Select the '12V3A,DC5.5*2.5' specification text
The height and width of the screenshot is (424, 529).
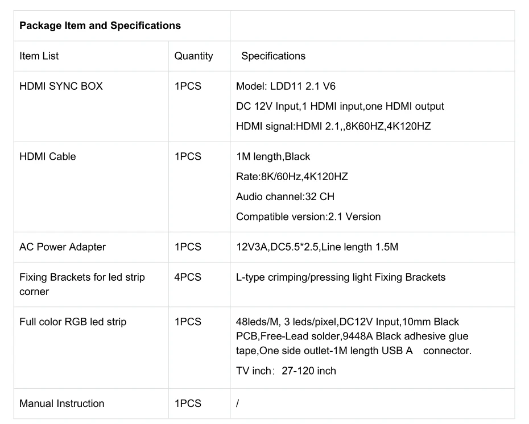click(x=317, y=247)
